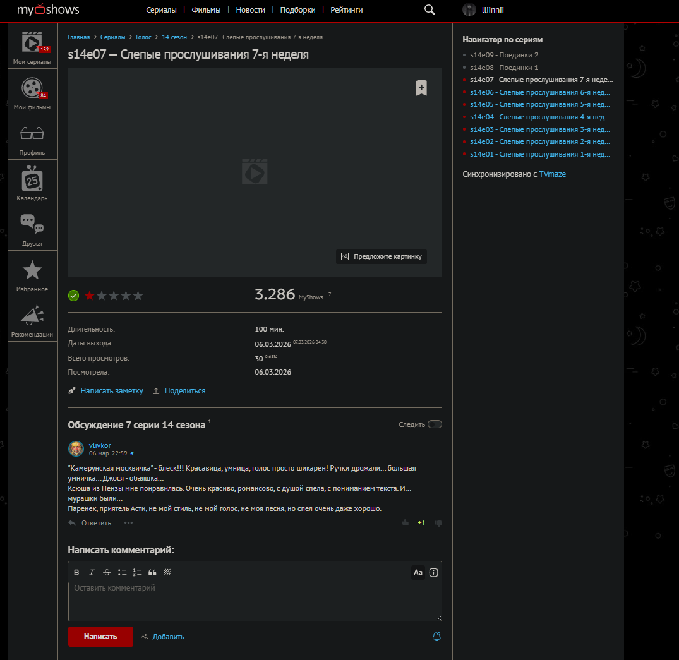Open the user profile menu Шinnii
The height and width of the screenshot is (660, 679).
[484, 9]
